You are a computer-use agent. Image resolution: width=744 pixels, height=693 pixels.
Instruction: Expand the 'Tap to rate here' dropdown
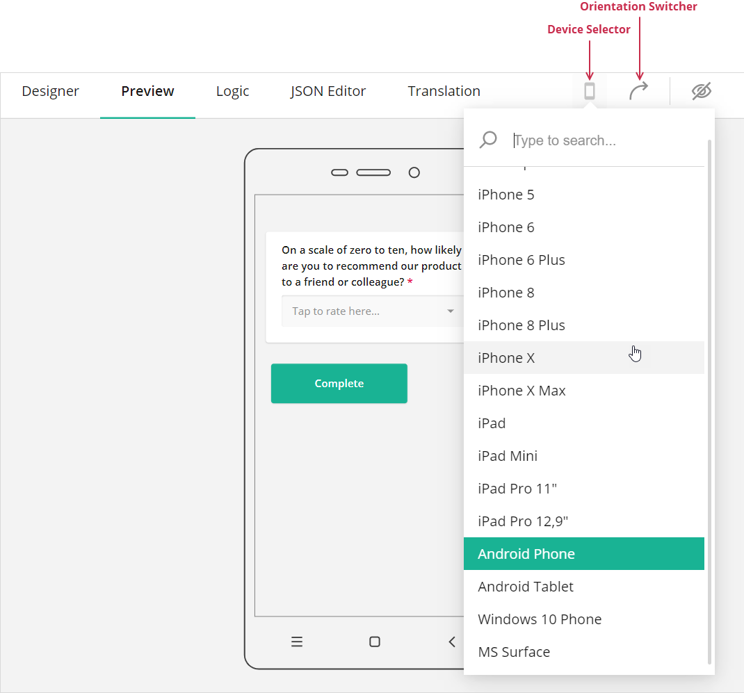[451, 311]
